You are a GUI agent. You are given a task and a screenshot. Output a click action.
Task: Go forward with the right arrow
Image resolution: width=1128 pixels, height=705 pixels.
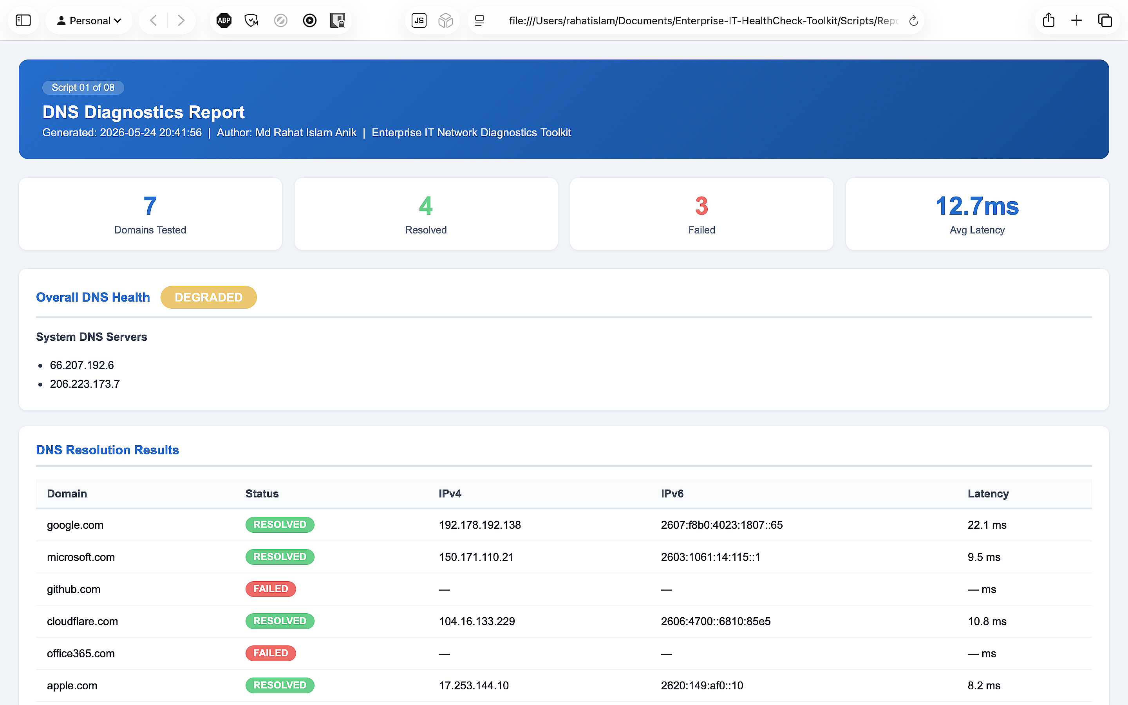181,20
